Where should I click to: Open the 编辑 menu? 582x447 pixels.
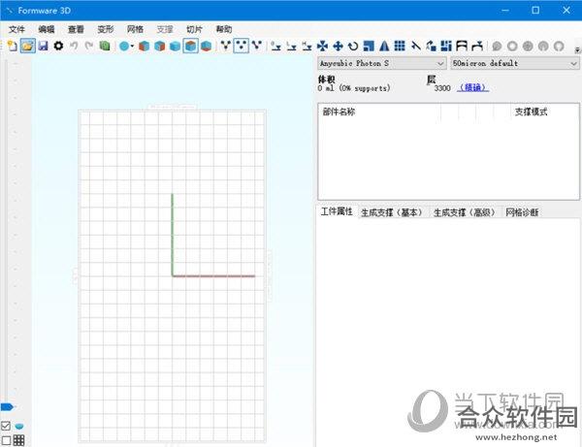[47, 29]
